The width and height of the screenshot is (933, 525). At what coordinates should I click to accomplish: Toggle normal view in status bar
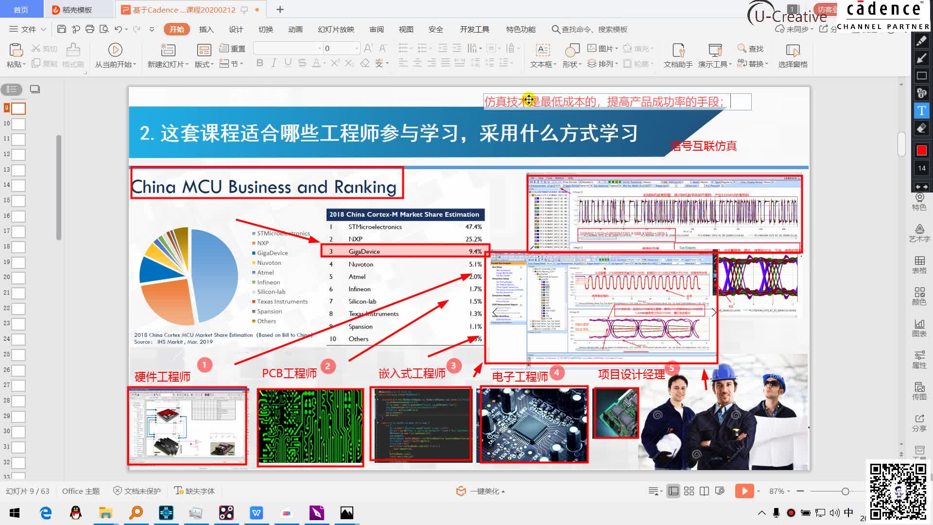point(674,491)
